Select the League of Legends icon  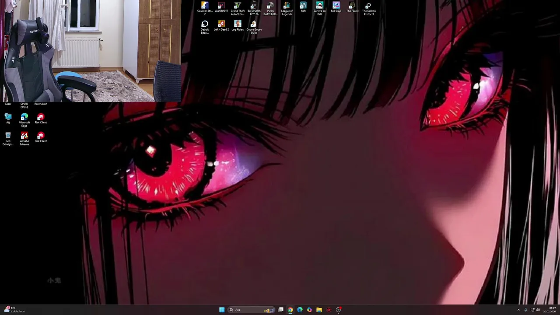tap(287, 8)
